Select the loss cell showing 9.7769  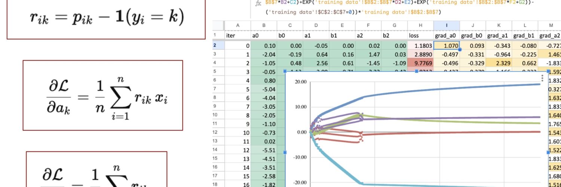420,63
